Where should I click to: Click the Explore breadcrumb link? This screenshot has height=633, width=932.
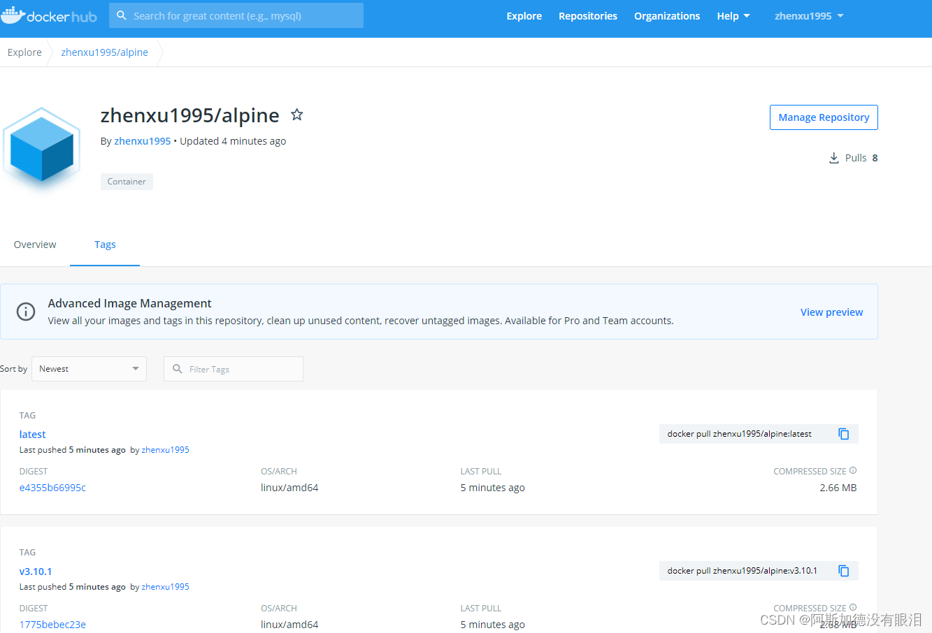(24, 52)
